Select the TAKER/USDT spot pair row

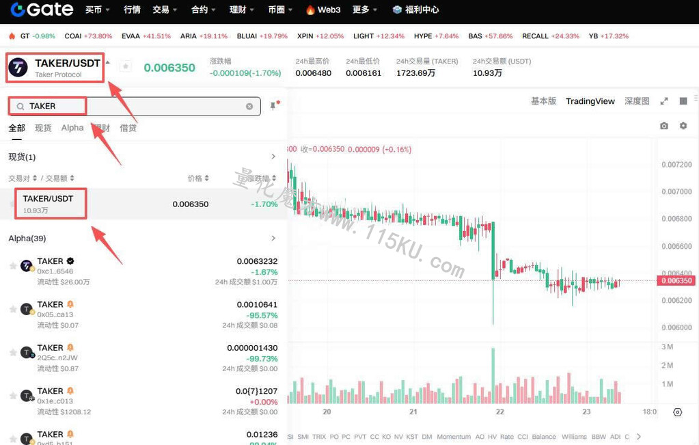click(143, 204)
